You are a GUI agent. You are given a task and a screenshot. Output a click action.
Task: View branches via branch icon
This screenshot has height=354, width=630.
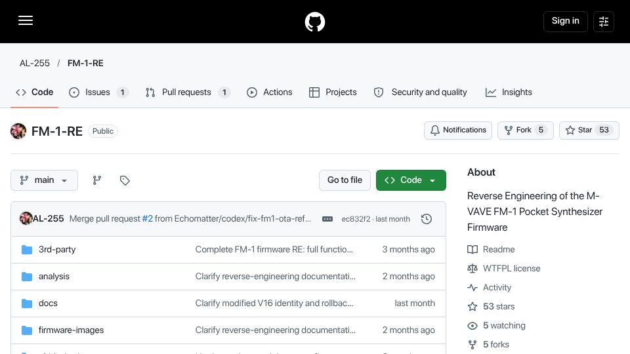click(x=97, y=180)
